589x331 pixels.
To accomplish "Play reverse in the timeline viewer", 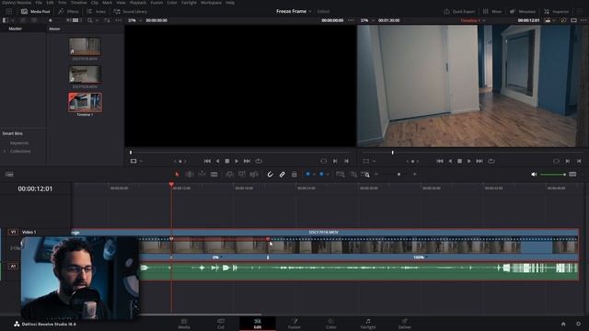I will point(450,161).
